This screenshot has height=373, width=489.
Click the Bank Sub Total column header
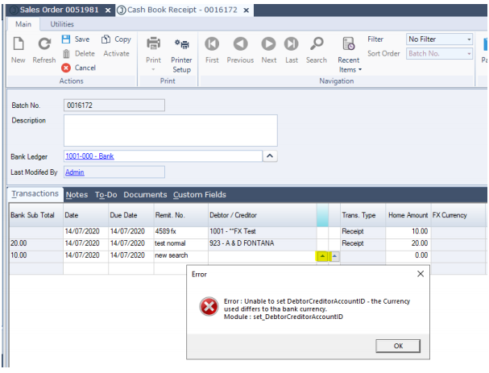[x=36, y=215]
